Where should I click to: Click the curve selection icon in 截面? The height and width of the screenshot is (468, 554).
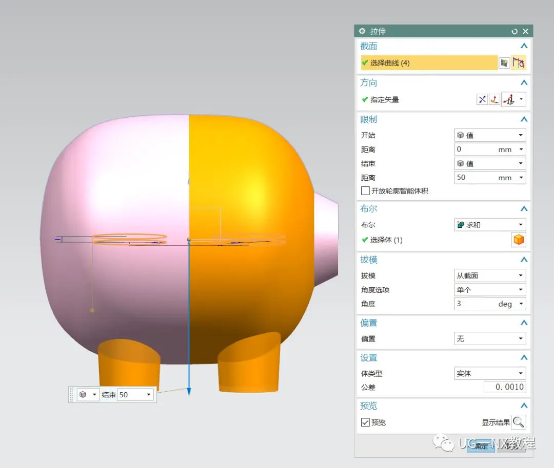[x=519, y=63]
